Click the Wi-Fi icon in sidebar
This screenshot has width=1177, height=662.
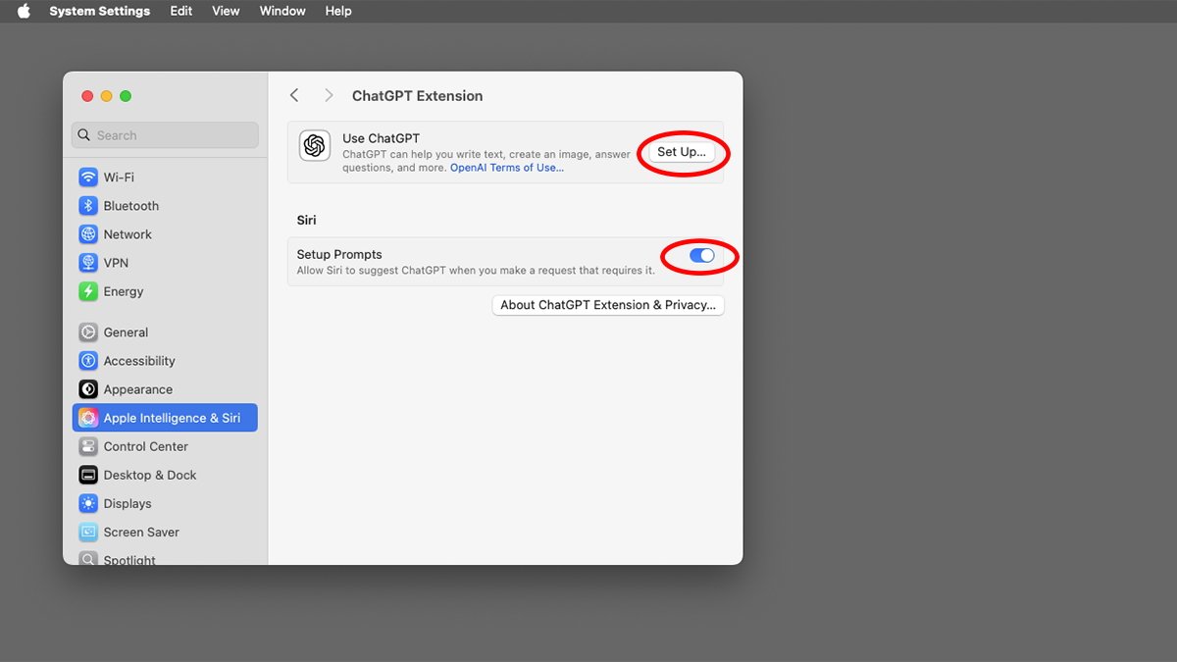(88, 178)
